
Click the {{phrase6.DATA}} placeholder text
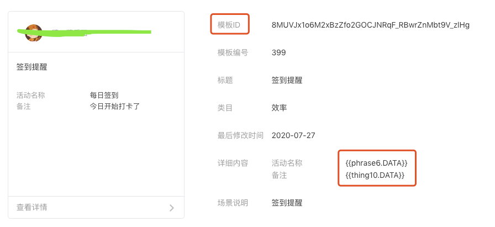pyautogui.click(x=377, y=163)
